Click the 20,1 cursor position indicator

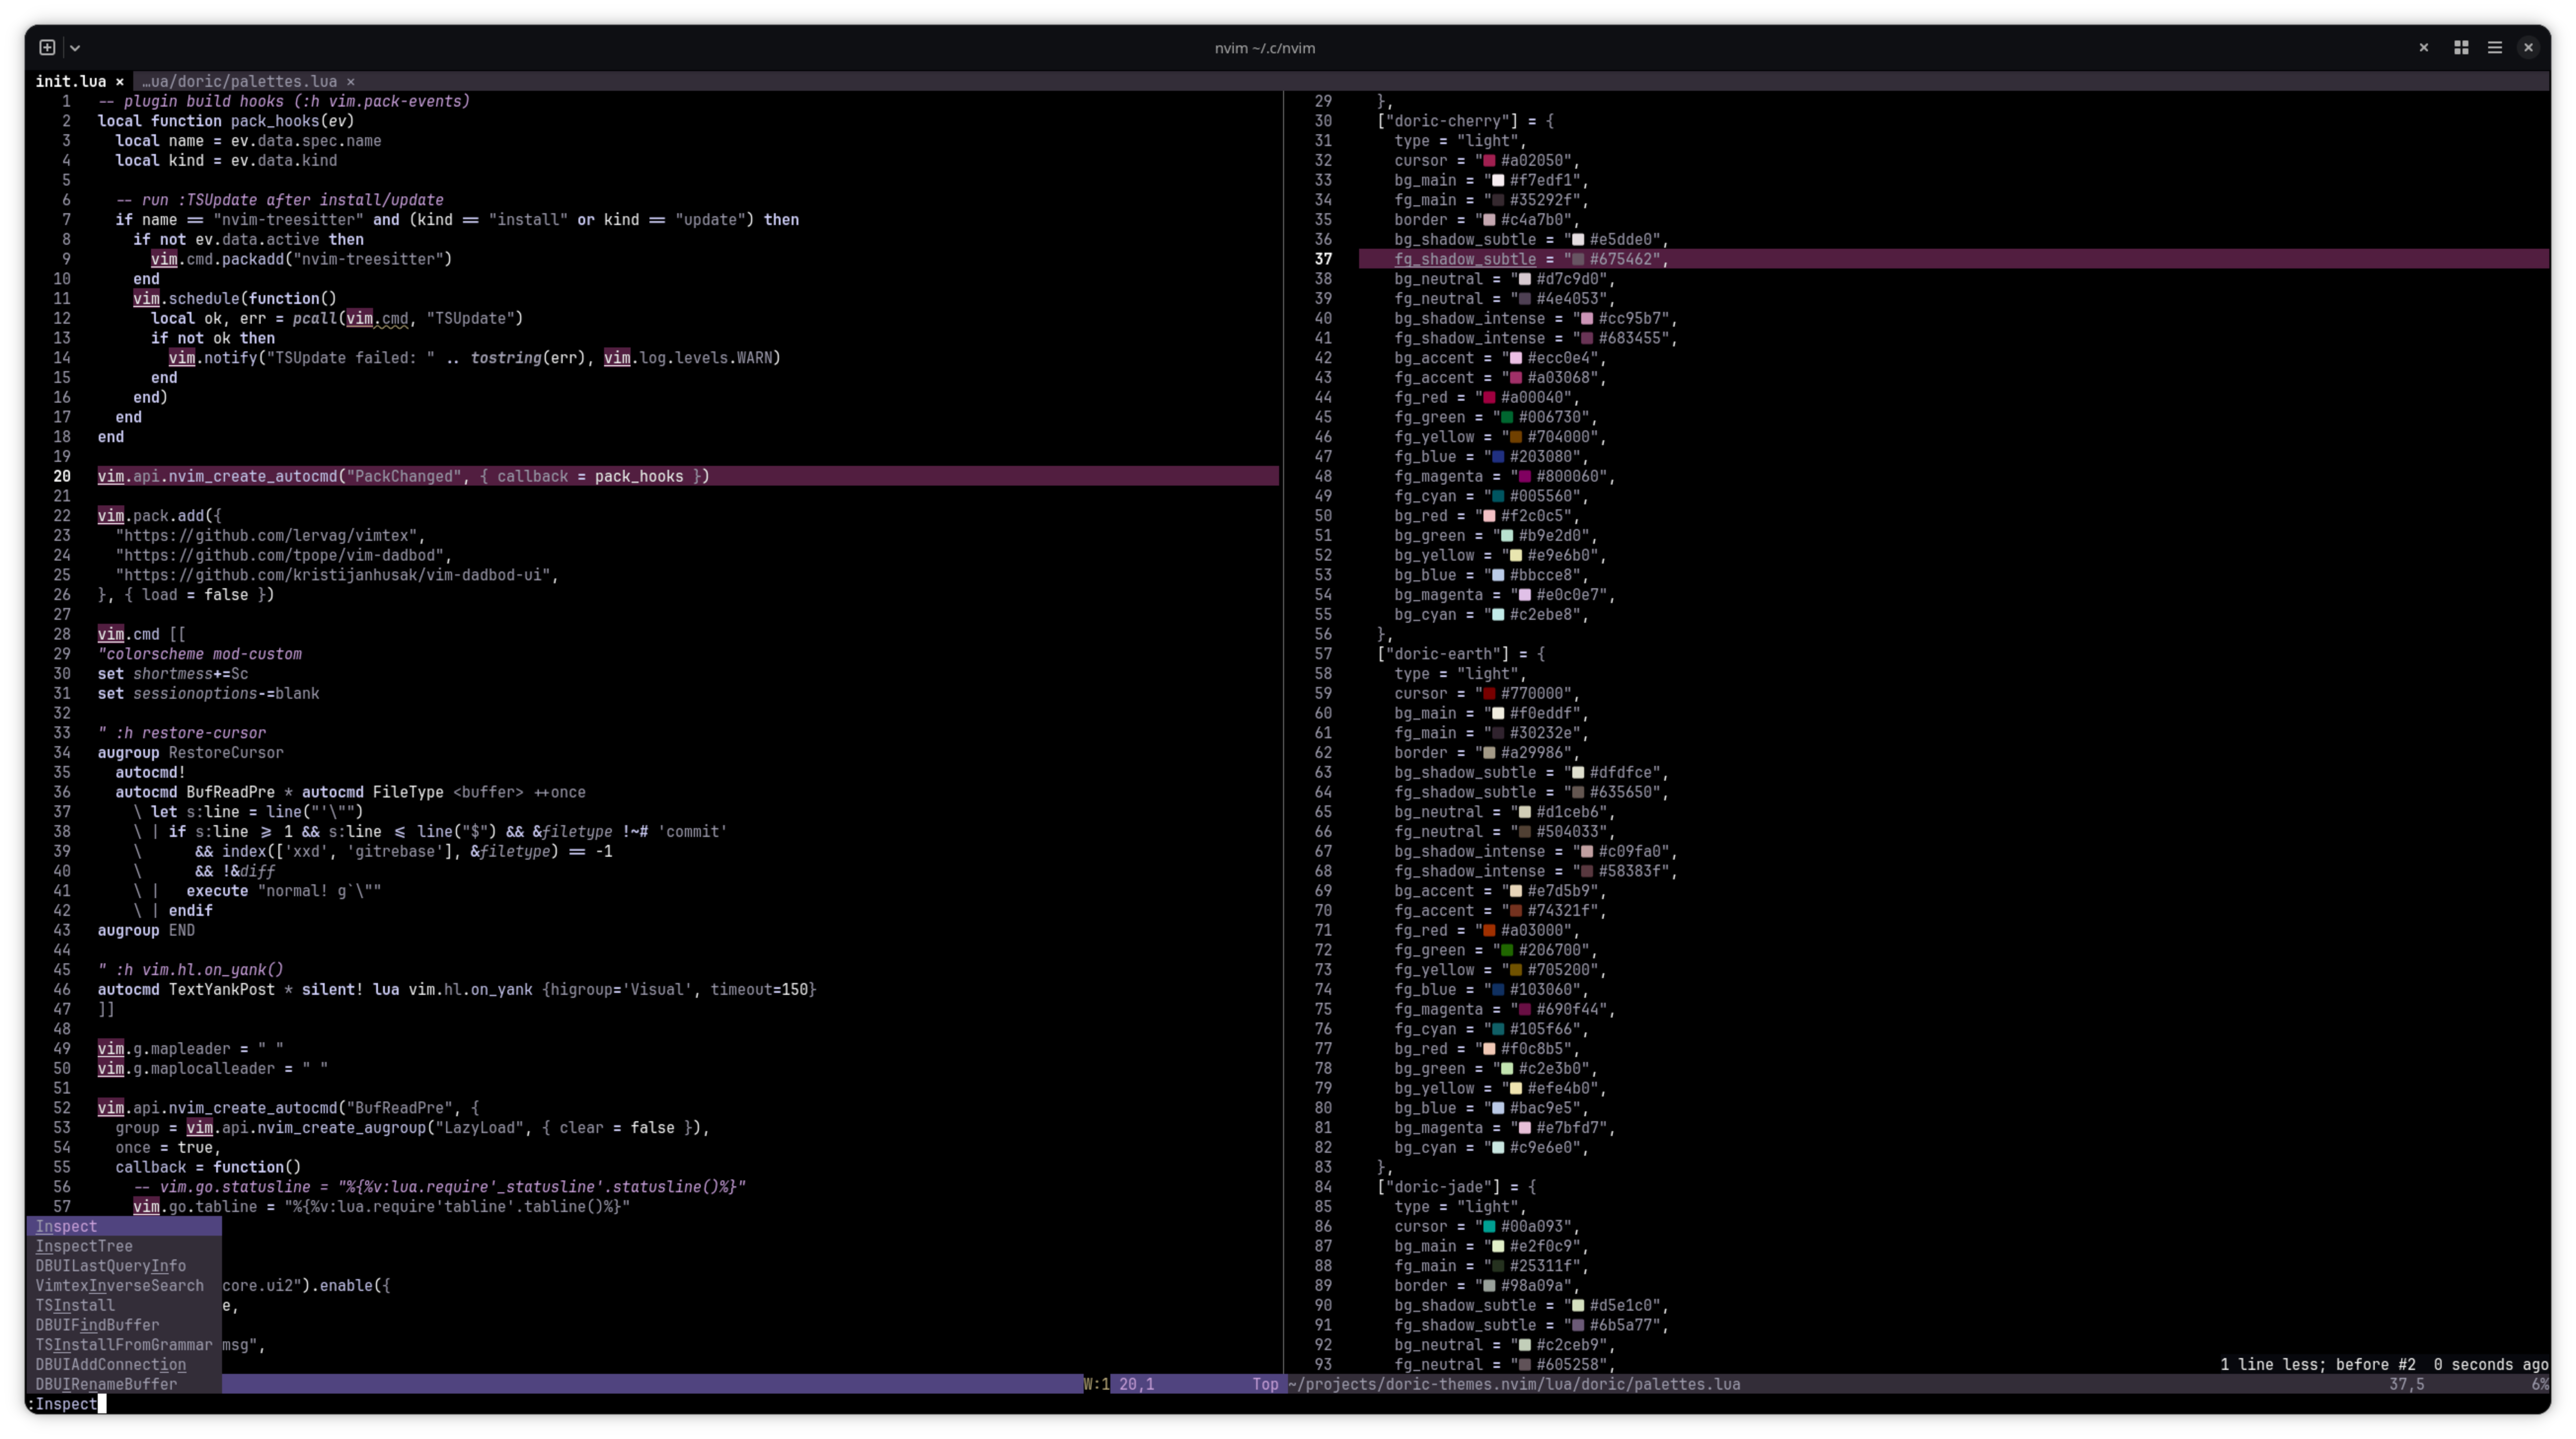(1136, 1384)
